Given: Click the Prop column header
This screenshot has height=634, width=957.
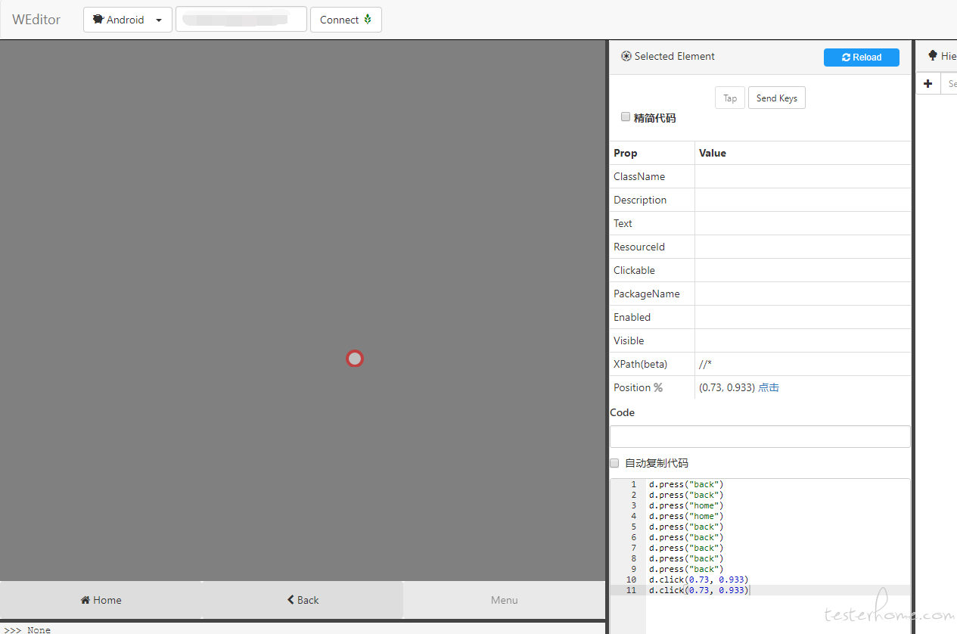Looking at the screenshot, I should point(626,153).
